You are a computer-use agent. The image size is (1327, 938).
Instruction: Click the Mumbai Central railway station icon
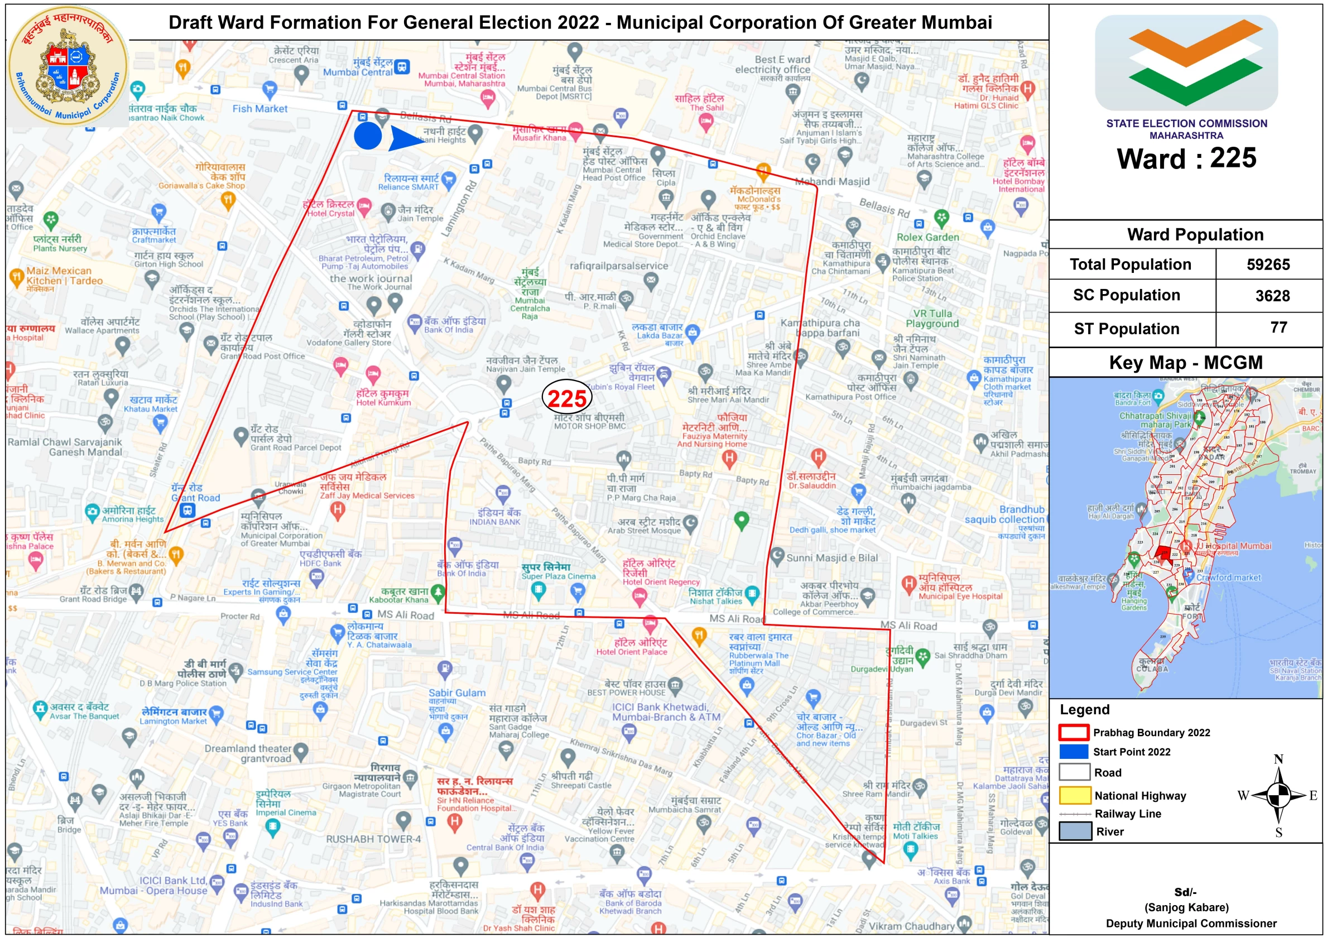[402, 67]
